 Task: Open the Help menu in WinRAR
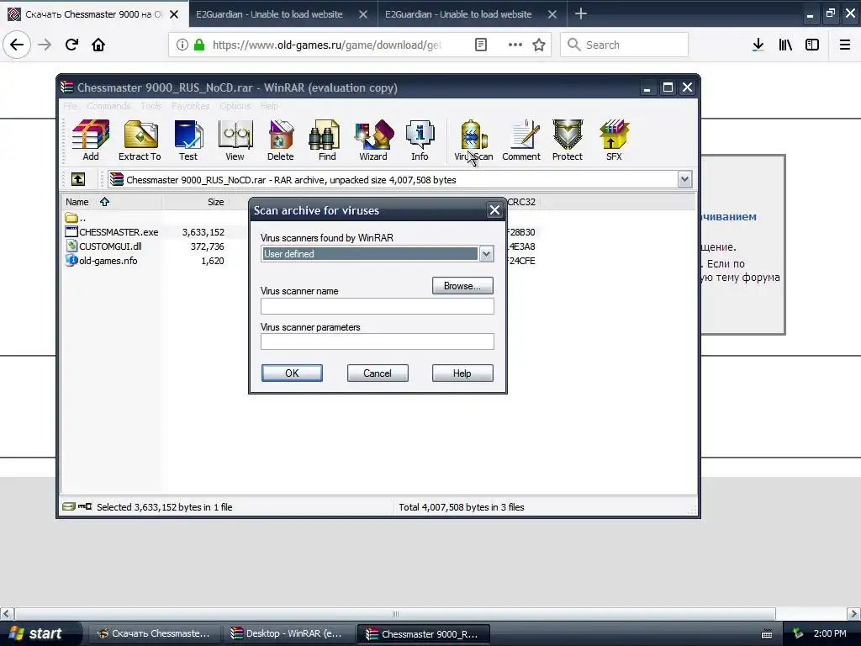[269, 105]
